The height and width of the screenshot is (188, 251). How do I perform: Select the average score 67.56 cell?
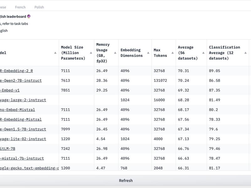(x=191, y=119)
